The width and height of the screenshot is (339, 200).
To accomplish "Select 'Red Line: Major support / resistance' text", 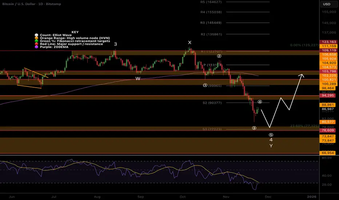I will click(71, 44).
